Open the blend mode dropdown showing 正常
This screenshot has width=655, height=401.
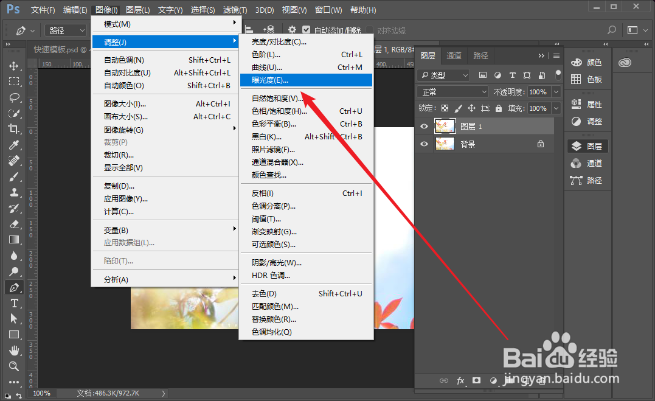pos(452,91)
